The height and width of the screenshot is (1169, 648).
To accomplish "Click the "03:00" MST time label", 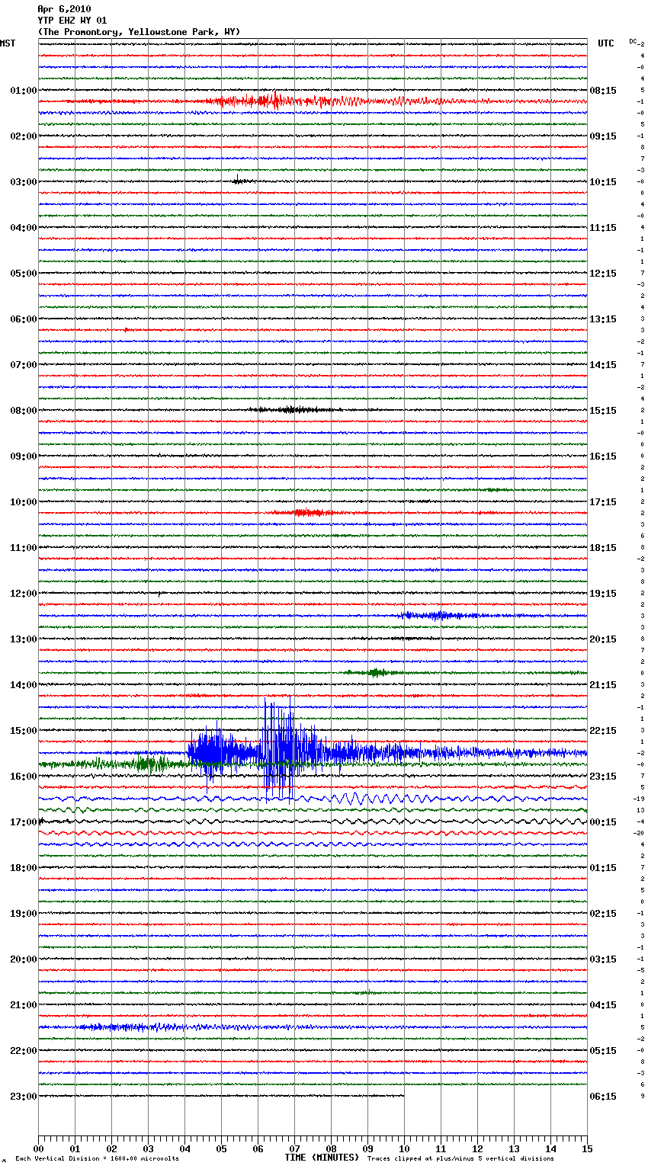I will coord(23,182).
